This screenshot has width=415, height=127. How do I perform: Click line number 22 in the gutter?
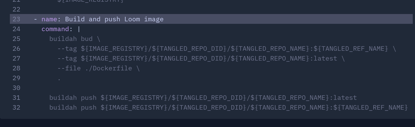point(16,9)
